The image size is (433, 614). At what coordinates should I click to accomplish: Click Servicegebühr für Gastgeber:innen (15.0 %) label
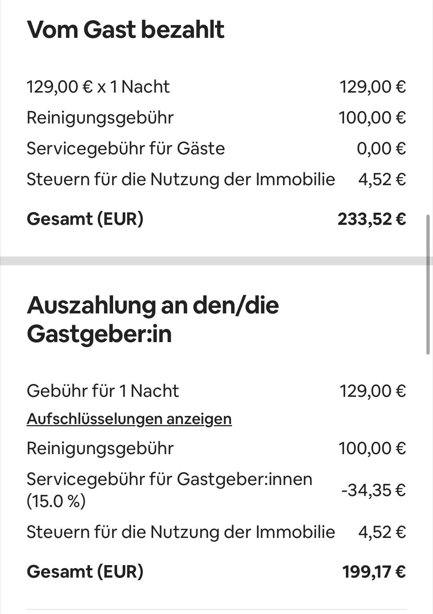tap(170, 490)
